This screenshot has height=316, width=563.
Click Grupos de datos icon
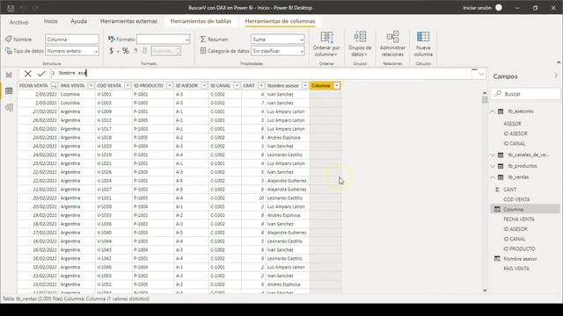click(x=360, y=37)
